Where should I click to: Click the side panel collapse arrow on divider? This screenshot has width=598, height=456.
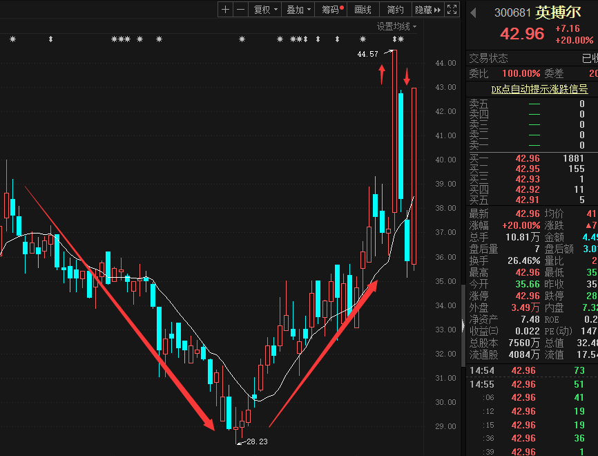tap(463, 325)
